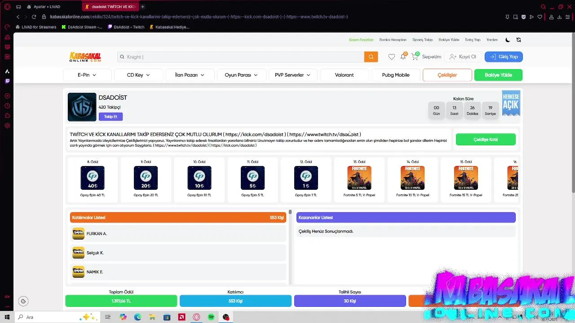The image size is (575, 323).
Task: Select the Fortnite 10 TL V-Papel prize thumbnail
Action: tap(412, 178)
